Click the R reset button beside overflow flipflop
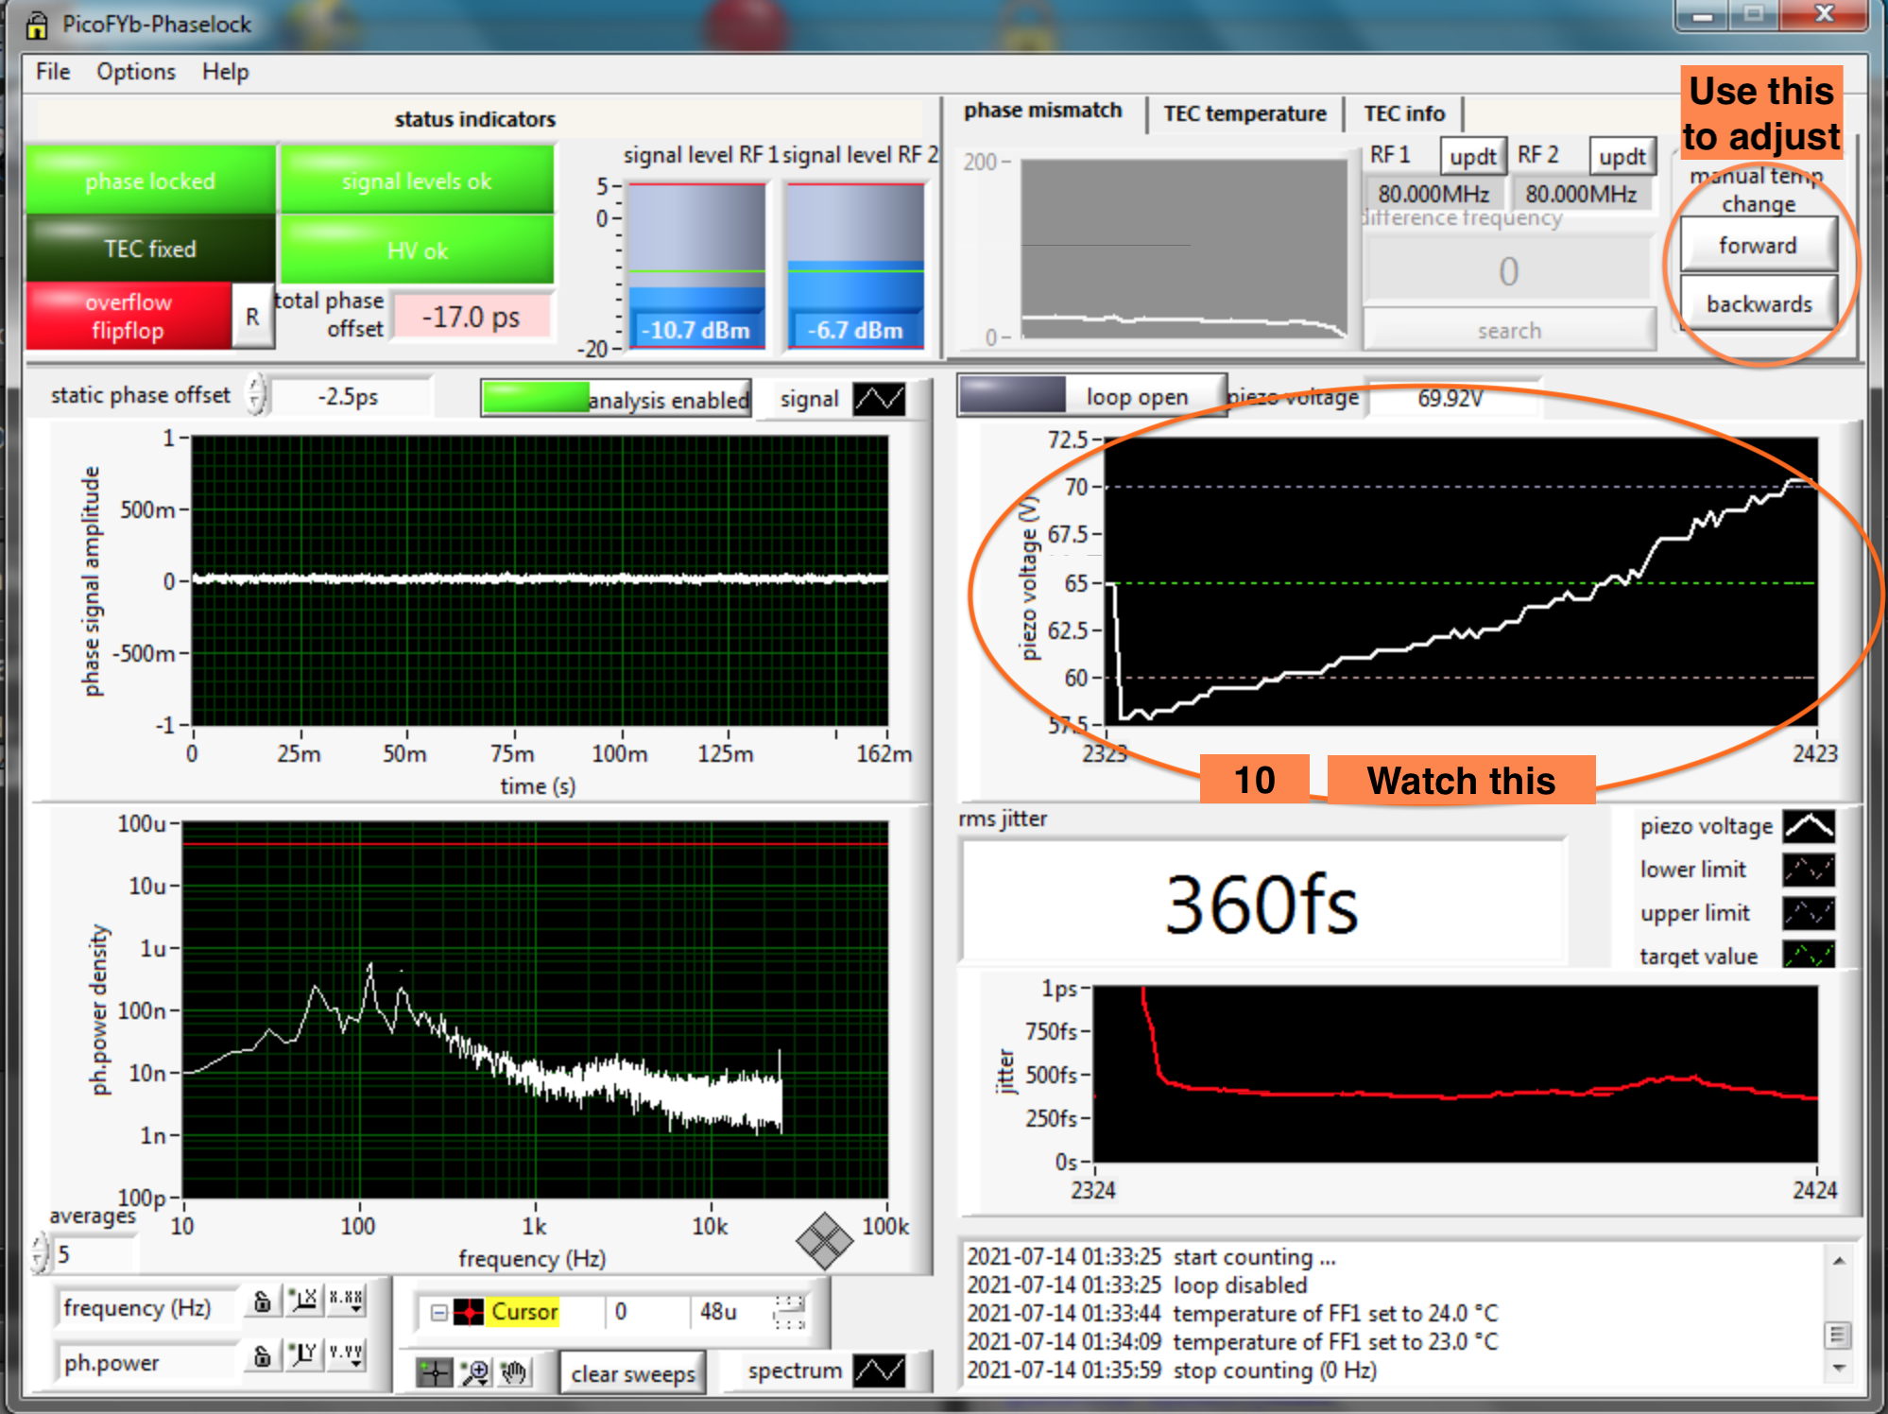This screenshot has height=1414, width=1888. pyautogui.click(x=252, y=317)
